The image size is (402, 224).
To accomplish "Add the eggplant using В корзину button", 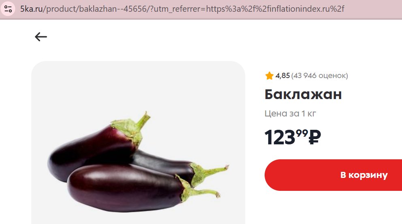I will pos(333,175).
